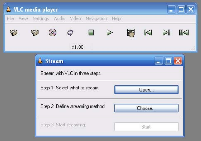Open the playlist icon with hand

tap(131, 33)
